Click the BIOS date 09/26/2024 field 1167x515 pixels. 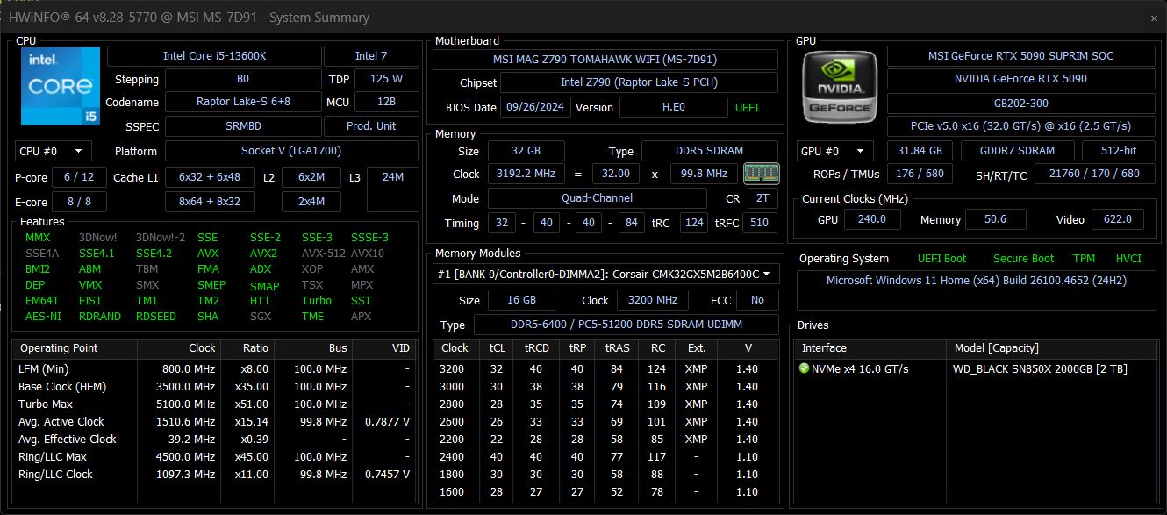click(x=535, y=107)
